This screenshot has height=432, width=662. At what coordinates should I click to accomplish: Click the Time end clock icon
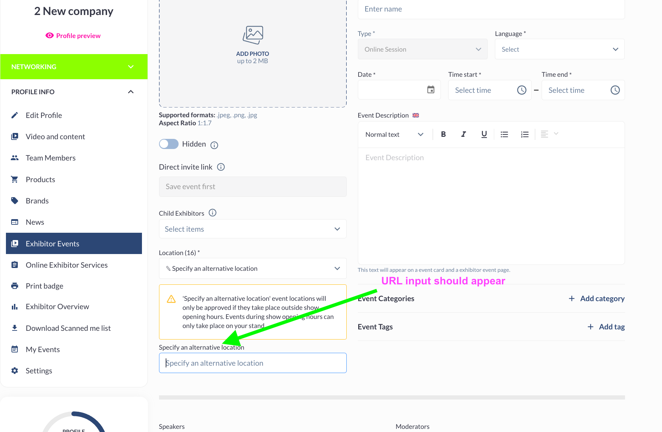pyautogui.click(x=615, y=90)
